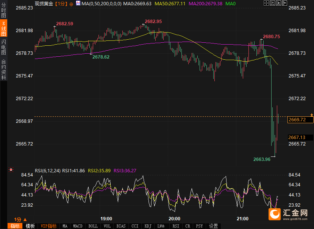The image size is (314, 229).
Task: Open the 闪电图 side tab
Action: (3, 47)
